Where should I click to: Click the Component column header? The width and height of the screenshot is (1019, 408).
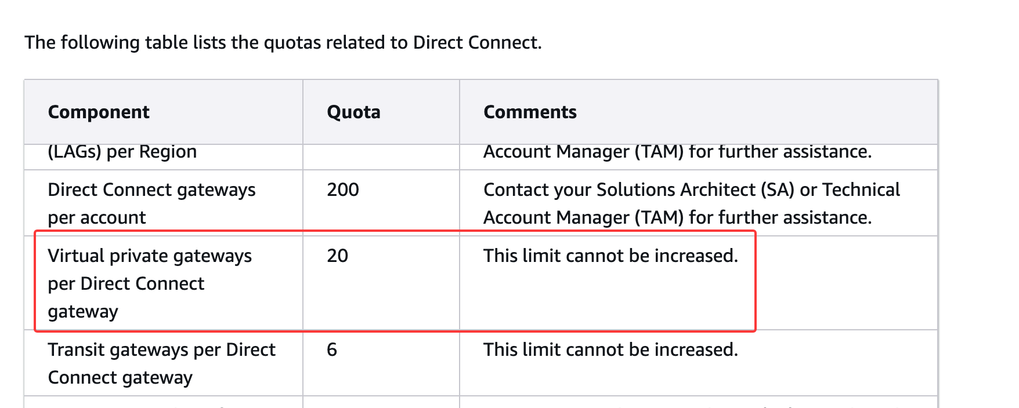[x=99, y=112]
